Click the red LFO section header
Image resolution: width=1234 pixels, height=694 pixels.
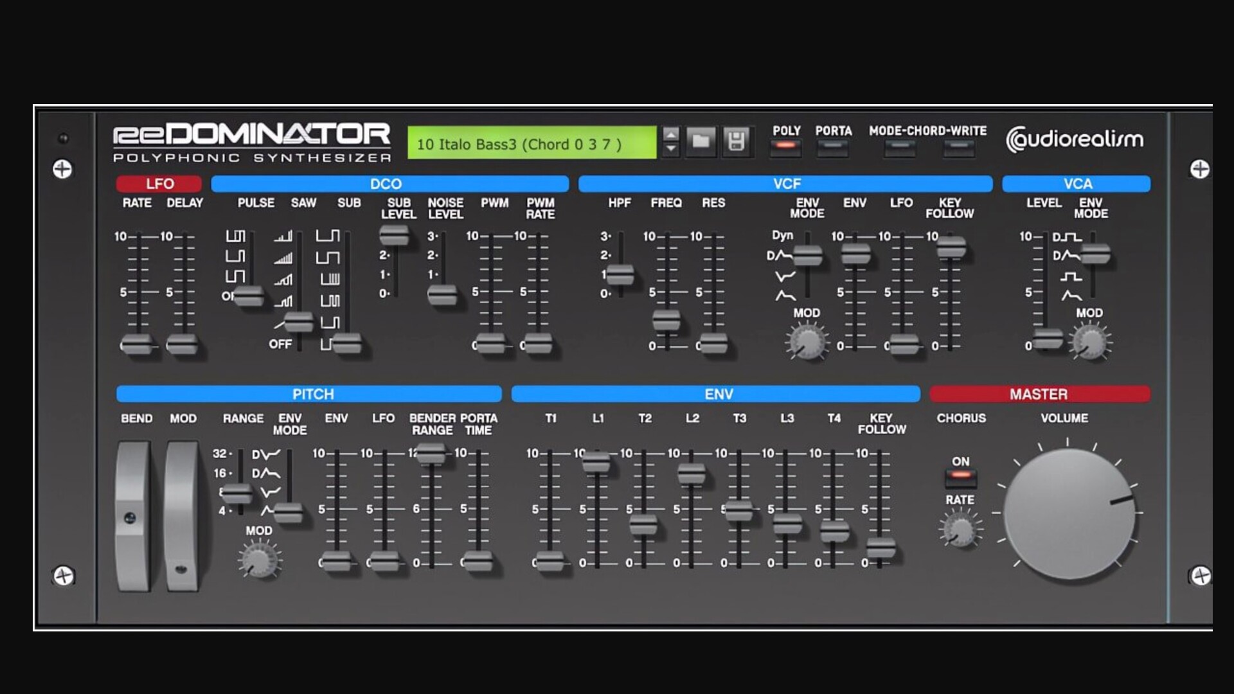(x=158, y=184)
